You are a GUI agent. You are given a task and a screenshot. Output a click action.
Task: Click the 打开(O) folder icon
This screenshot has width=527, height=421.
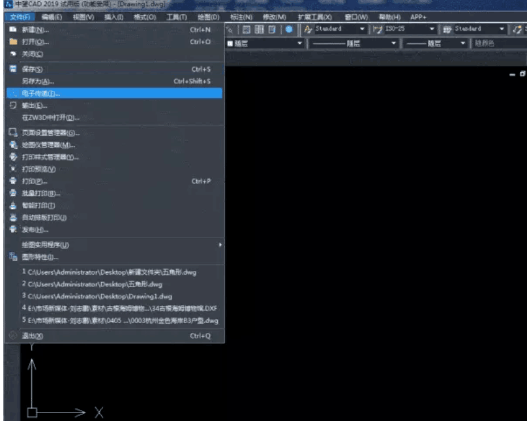click(13, 42)
